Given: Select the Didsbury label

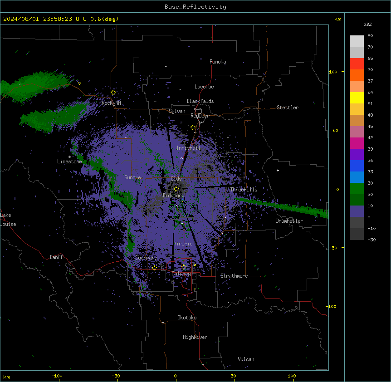Looking at the screenshot, I should pyautogui.click(x=174, y=196).
